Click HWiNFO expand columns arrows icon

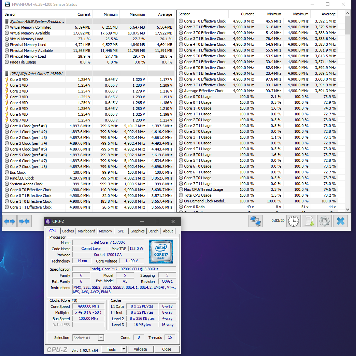tap(10, 221)
